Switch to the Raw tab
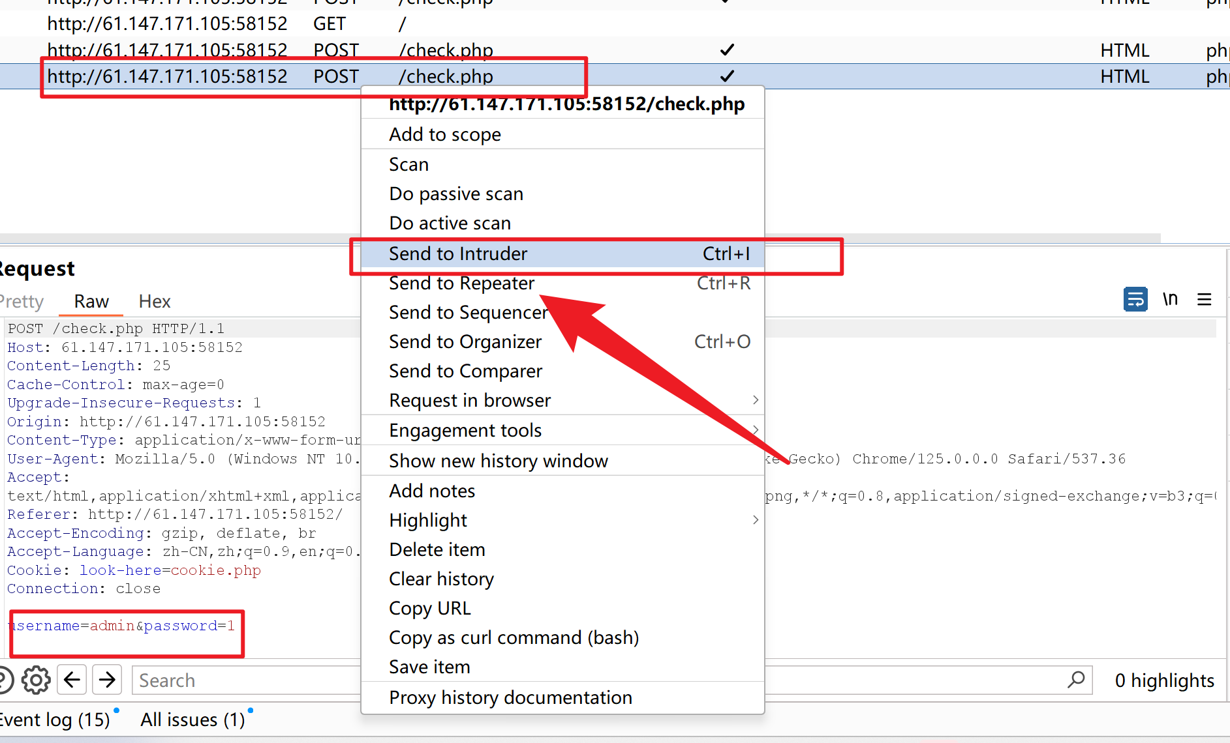Image resolution: width=1230 pixels, height=743 pixels. [x=91, y=301]
